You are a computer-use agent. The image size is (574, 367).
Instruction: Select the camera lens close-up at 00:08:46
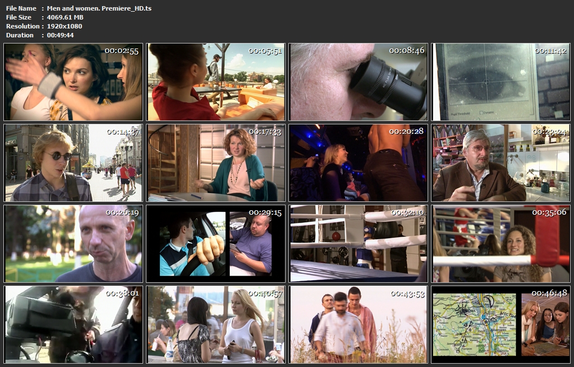[x=358, y=82]
